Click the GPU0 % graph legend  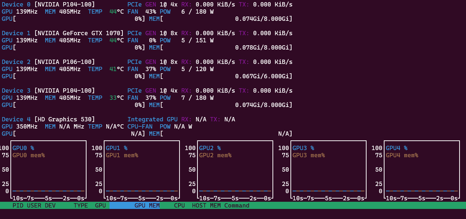(x=23, y=148)
